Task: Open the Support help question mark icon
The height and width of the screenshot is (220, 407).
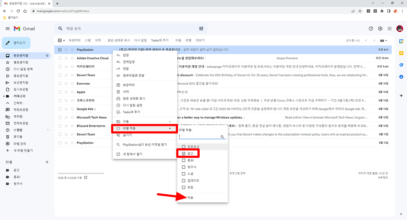Action: 371,29
